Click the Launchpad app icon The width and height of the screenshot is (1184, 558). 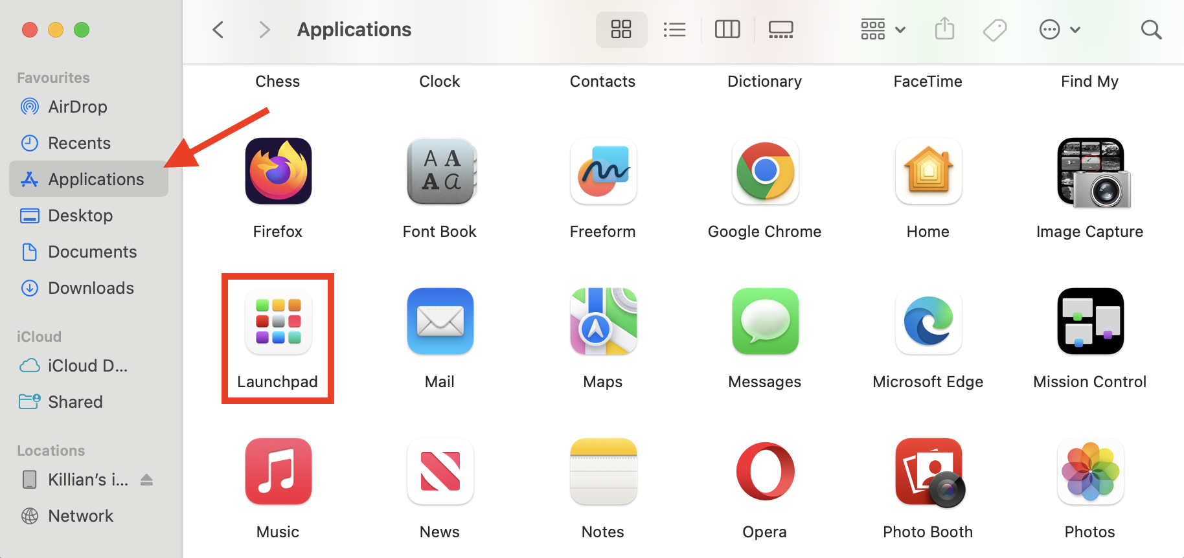pyautogui.click(x=278, y=321)
